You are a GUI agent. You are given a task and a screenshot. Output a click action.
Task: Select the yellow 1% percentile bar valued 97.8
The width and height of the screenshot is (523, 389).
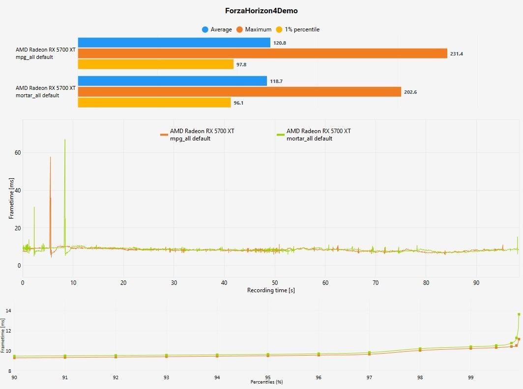point(156,64)
